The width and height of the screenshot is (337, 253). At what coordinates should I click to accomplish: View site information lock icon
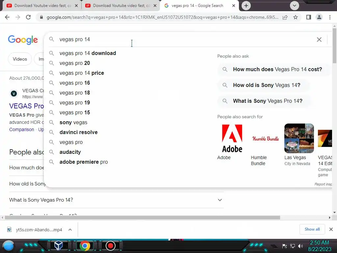pyautogui.click(x=41, y=17)
